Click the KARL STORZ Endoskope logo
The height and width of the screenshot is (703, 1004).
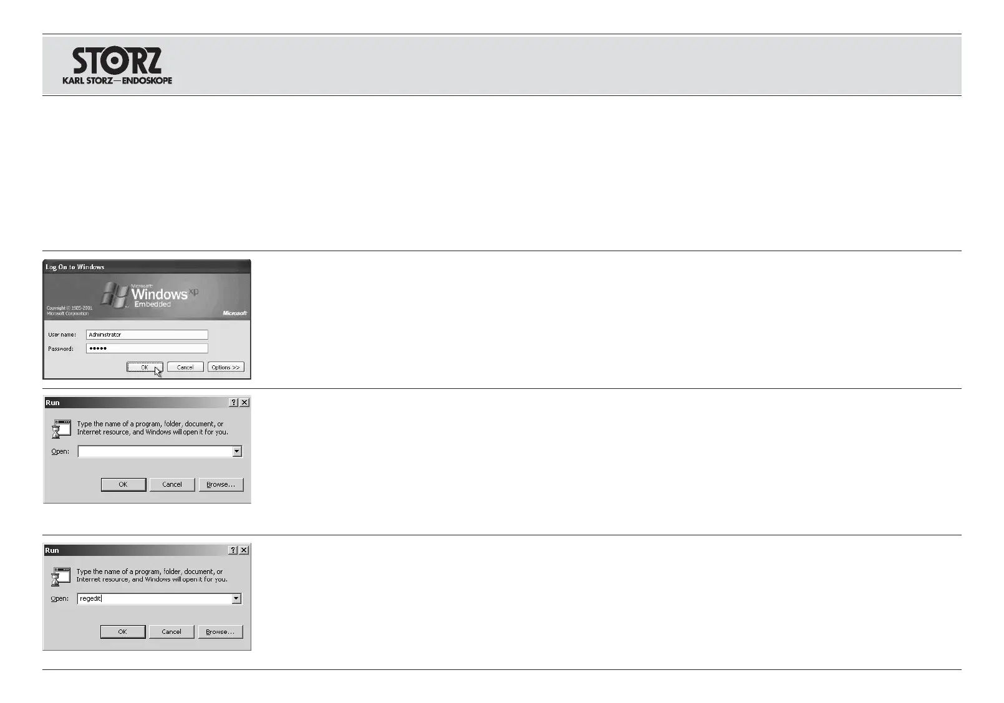tap(117, 65)
